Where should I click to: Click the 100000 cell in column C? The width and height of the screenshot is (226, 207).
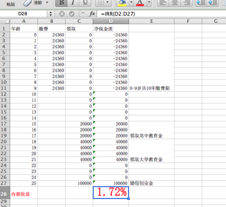(79, 183)
